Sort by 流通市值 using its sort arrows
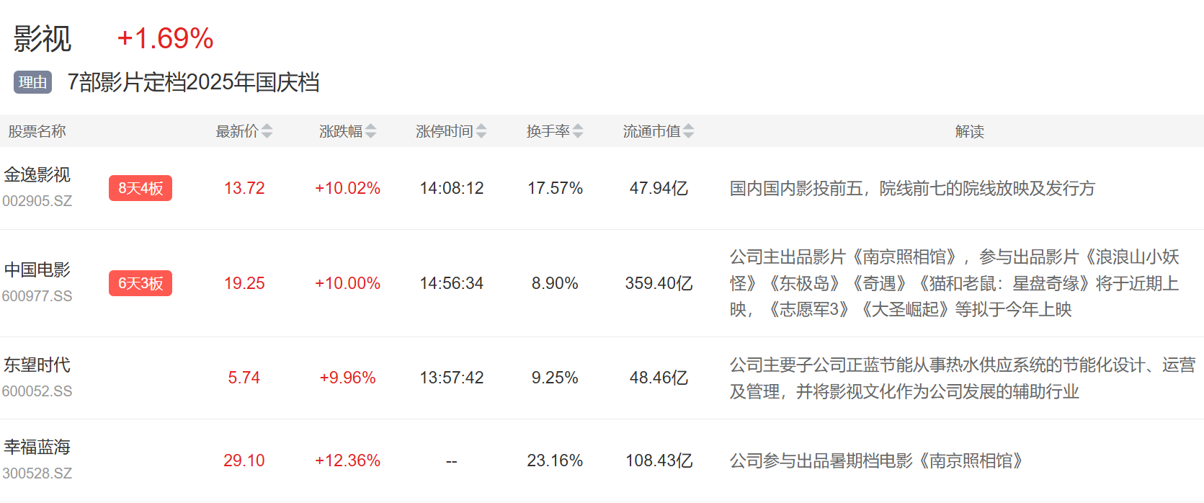1204x503 pixels. click(x=689, y=131)
